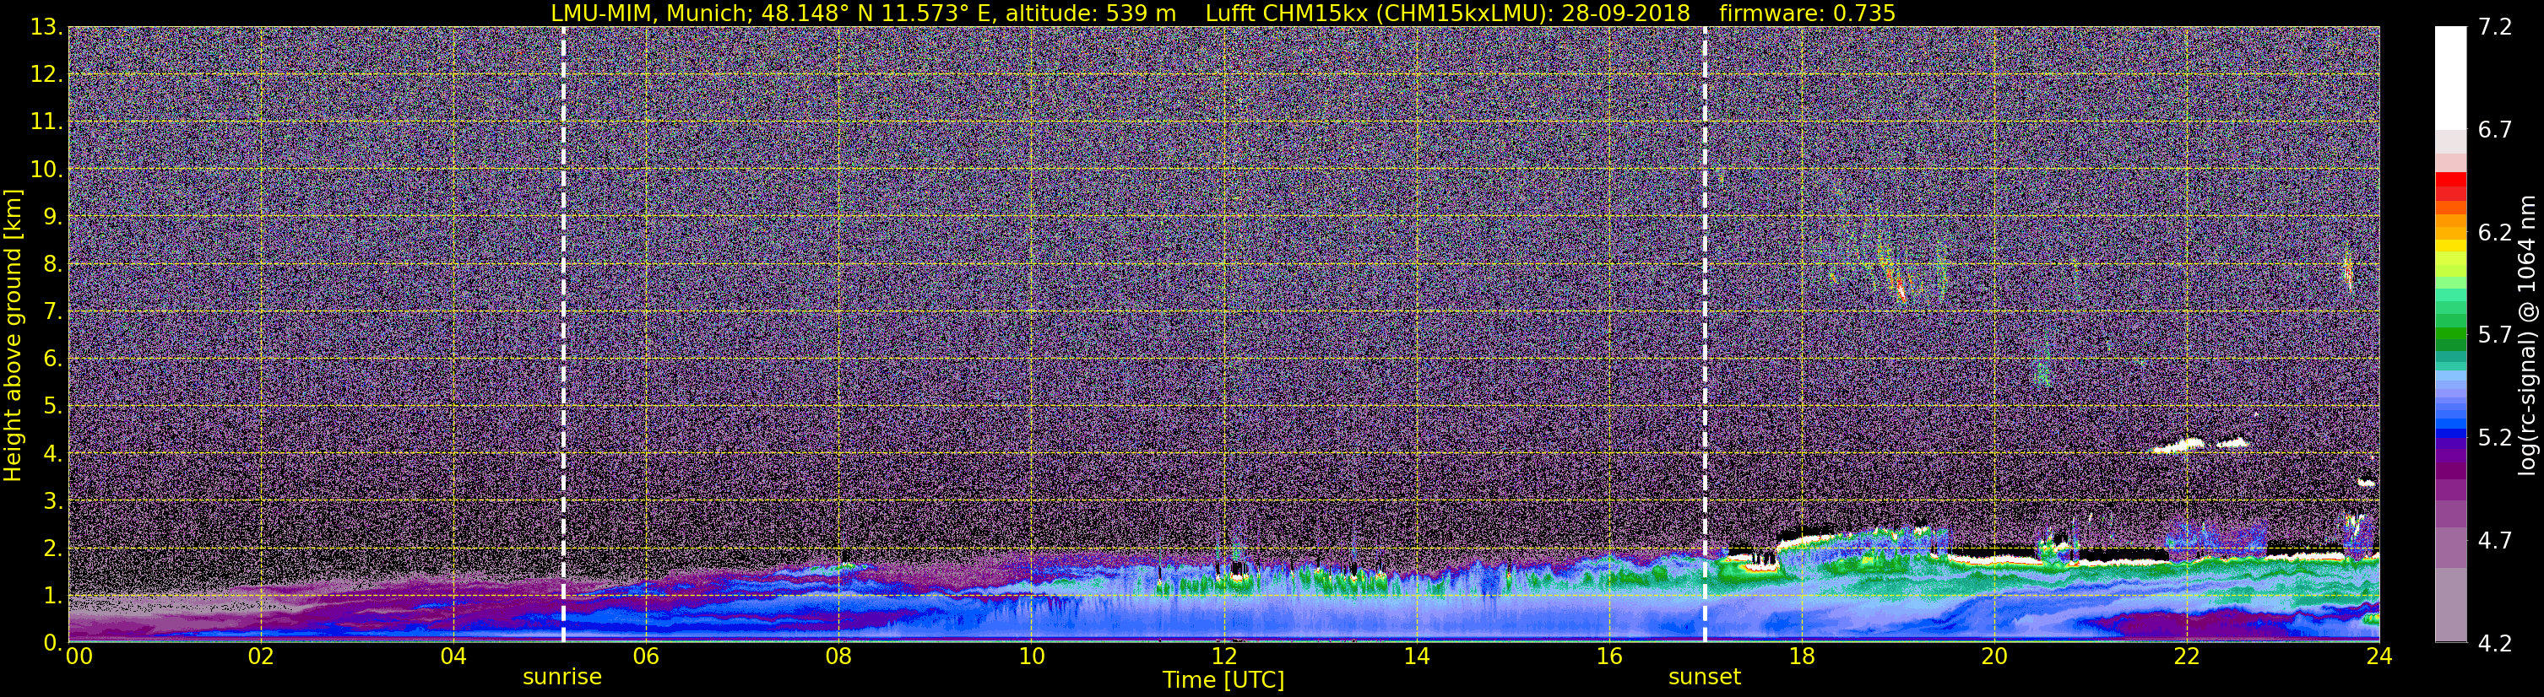The width and height of the screenshot is (2544, 697).
Task: Click the height axis tick label 12
Action: click(x=46, y=75)
